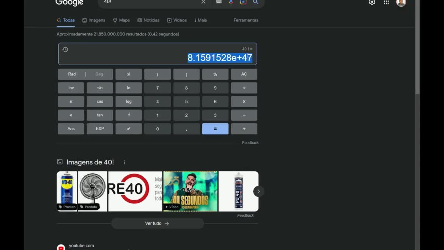Switch calculator to Rad mode
Viewport: 444px width, 250px height.
(72, 74)
